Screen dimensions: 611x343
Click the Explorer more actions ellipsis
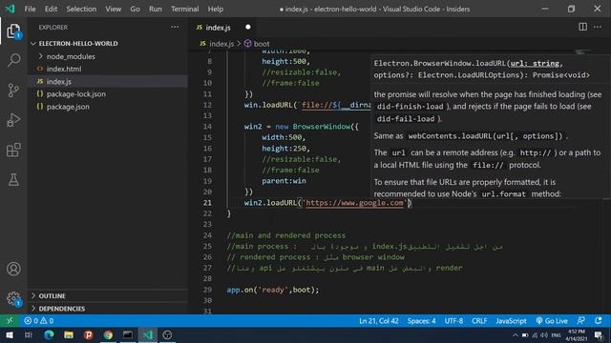click(x=175, y=28)
